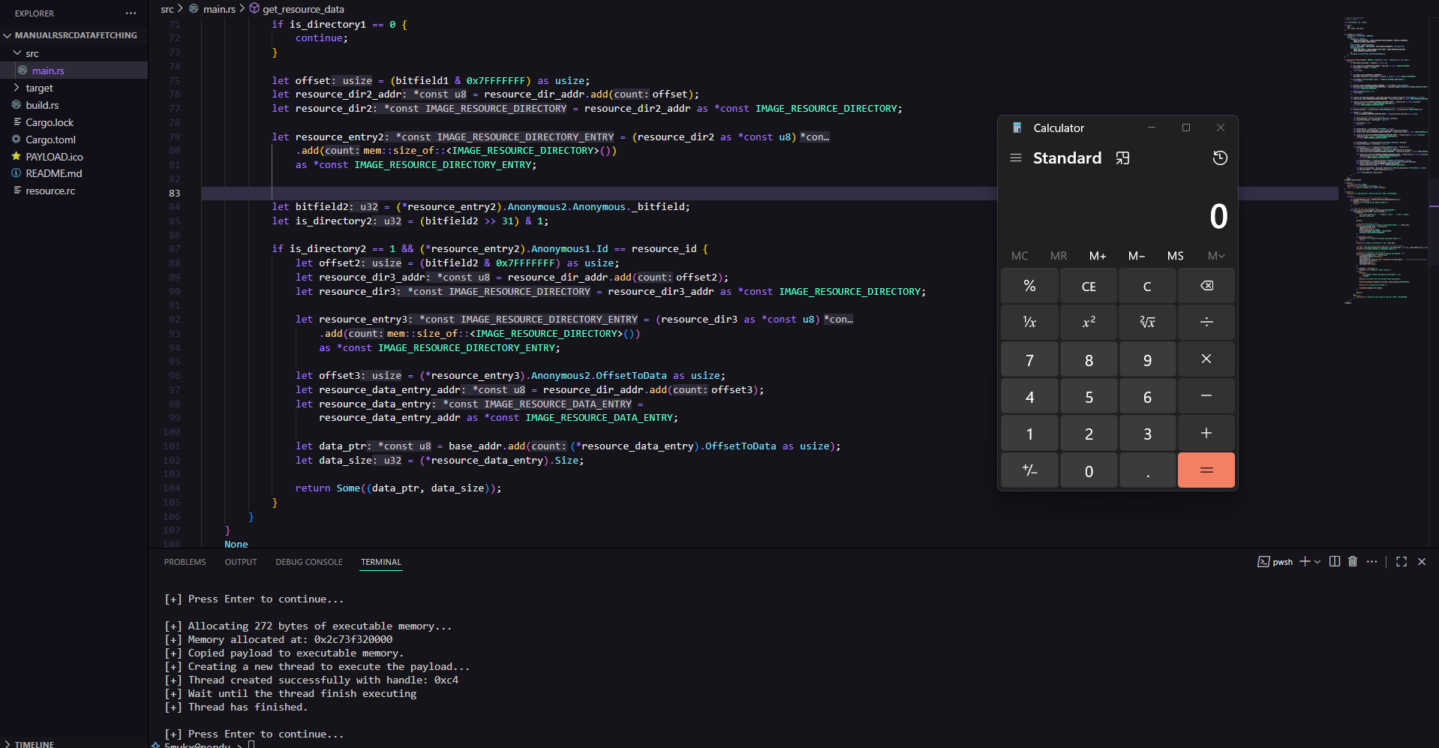
Task: Click the square root key
Action: pyautogui.click(x=1147, y=322)
